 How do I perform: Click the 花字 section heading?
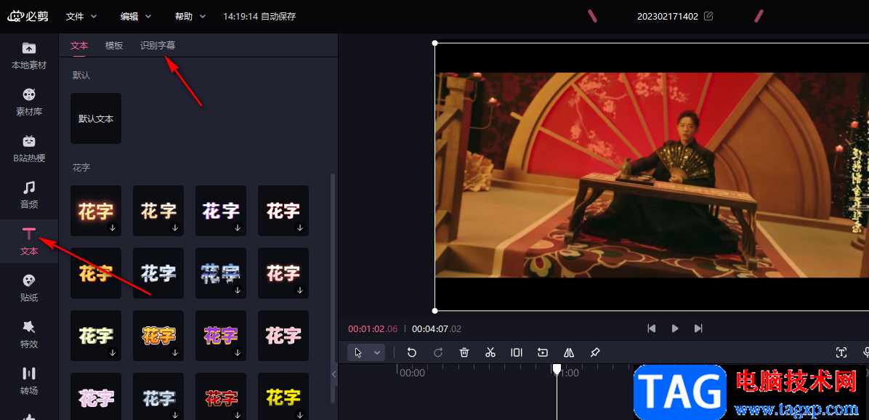pyautogui.click(x=81, y=167)
